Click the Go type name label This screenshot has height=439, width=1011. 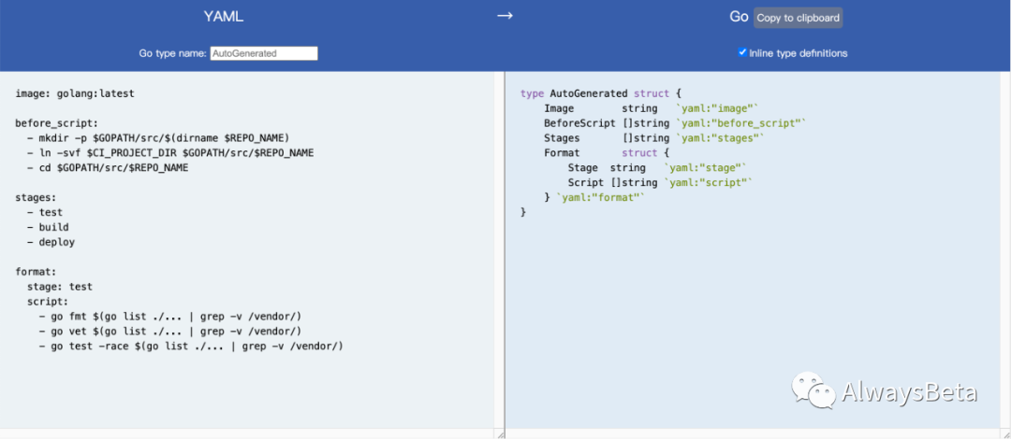pyautogui.click(x=172, y=53)
